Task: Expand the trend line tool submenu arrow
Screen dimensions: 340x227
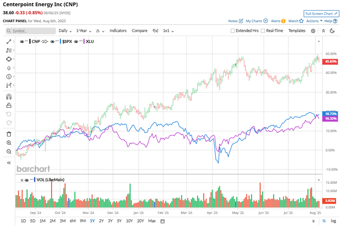Action: tap(14, 42)
